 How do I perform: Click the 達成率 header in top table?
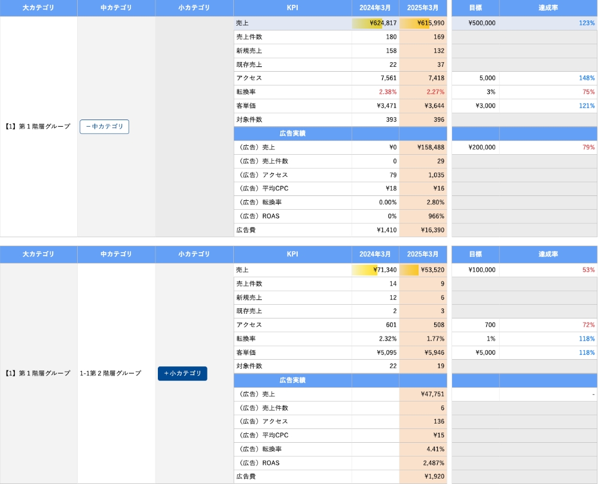(x=548, y=8)
